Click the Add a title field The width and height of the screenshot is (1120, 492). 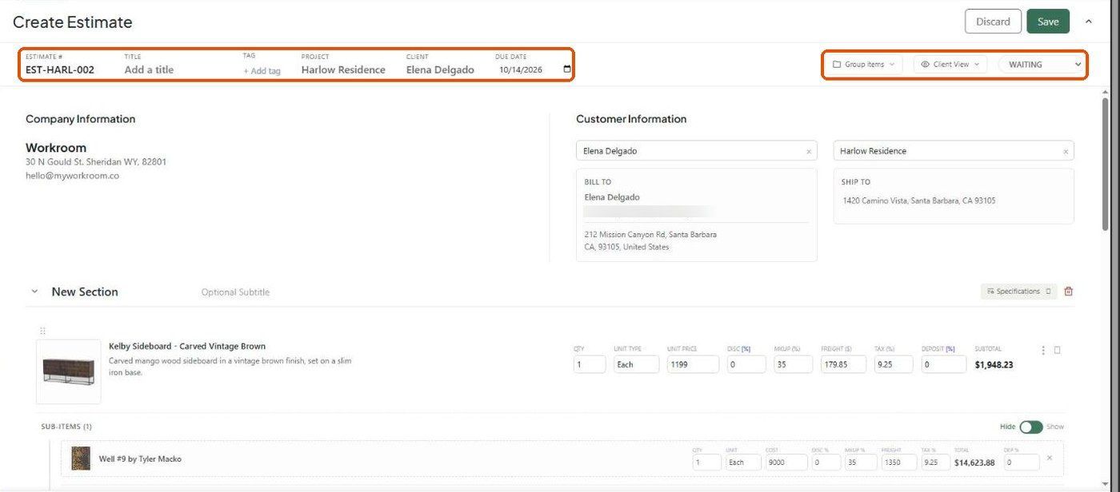pyautogui.click(x=149, y=69)
